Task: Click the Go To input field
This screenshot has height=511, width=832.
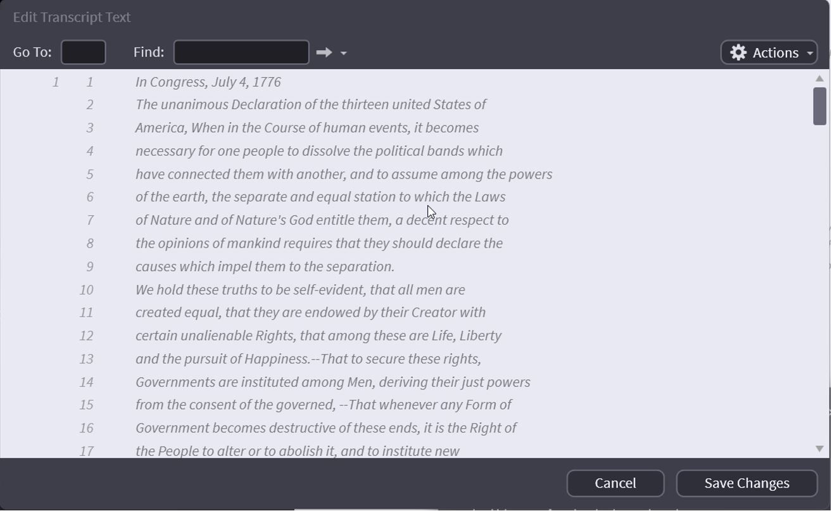Action: [x=83, y=53]
